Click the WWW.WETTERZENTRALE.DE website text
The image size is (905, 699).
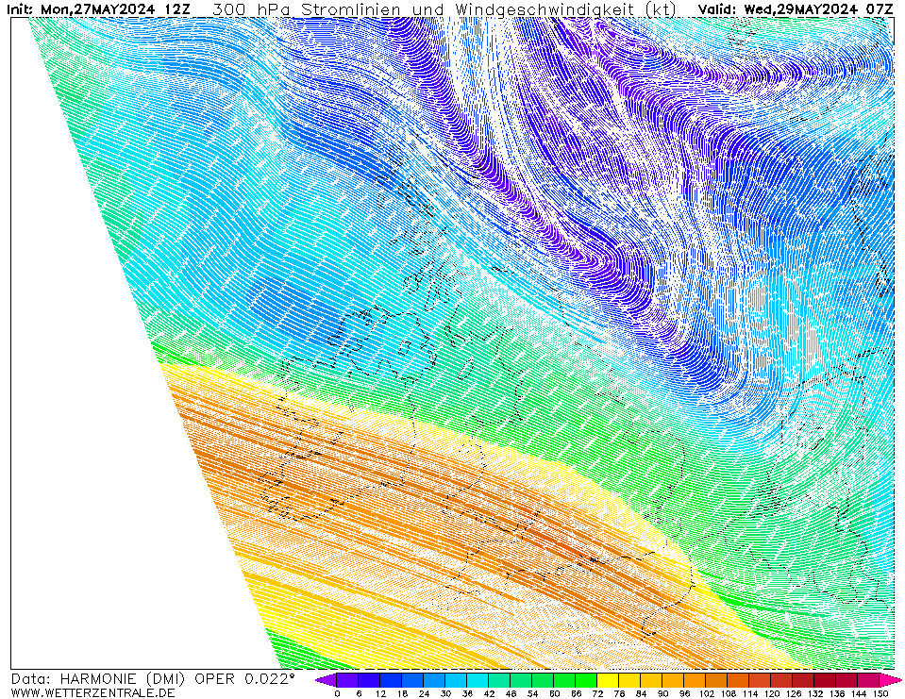tap(92, 692)
